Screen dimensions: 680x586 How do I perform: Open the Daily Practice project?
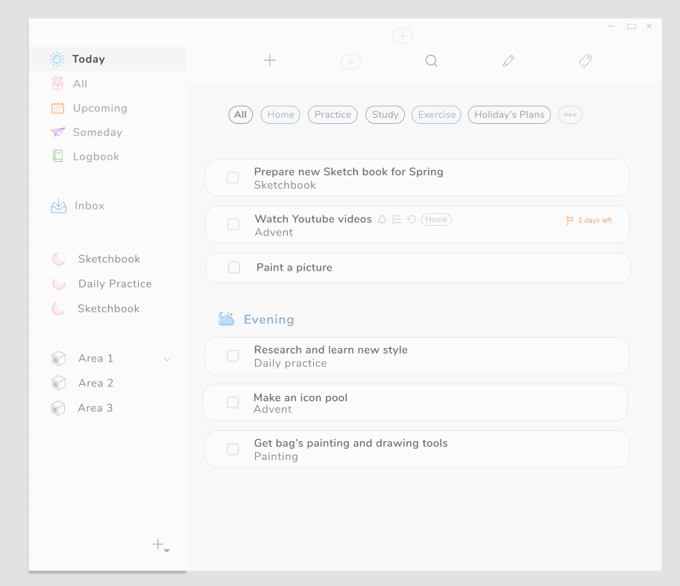[x=114, y=283]
